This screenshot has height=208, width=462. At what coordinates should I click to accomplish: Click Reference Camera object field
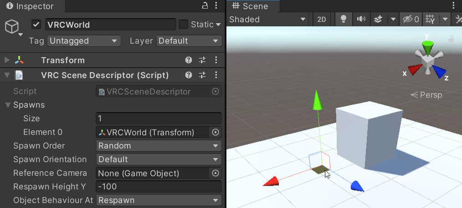pos(153,173)
